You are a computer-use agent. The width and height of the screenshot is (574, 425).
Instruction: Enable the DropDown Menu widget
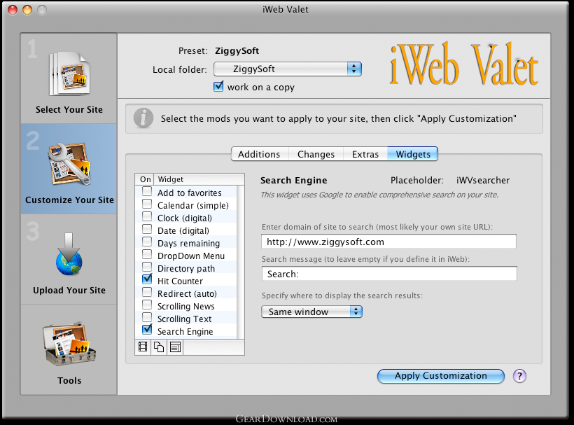tap(147, 254)
